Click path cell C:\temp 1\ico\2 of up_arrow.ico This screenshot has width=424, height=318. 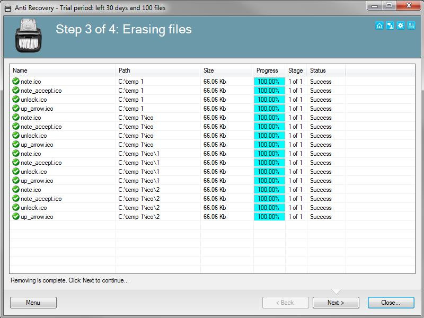pyautogui.click(x=139, y=217)
